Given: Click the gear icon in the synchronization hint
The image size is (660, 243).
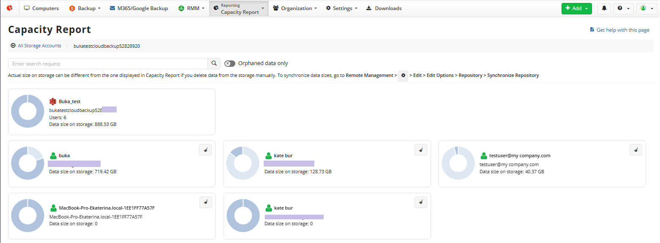Looking at the screenshot, I should point(403,76).
